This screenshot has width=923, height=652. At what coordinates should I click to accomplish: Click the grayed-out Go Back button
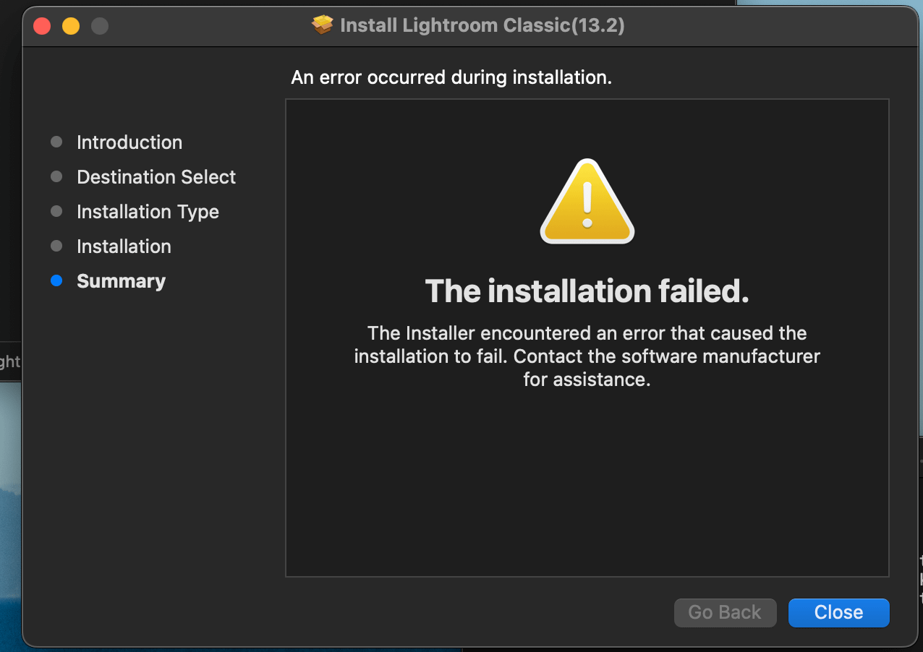click(725, 612)
